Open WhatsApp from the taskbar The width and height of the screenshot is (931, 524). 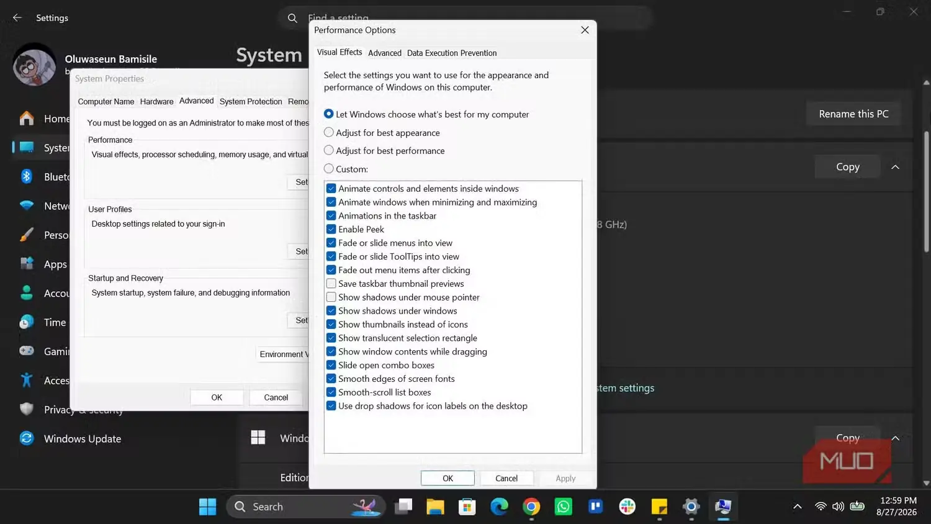coord(564,507)
